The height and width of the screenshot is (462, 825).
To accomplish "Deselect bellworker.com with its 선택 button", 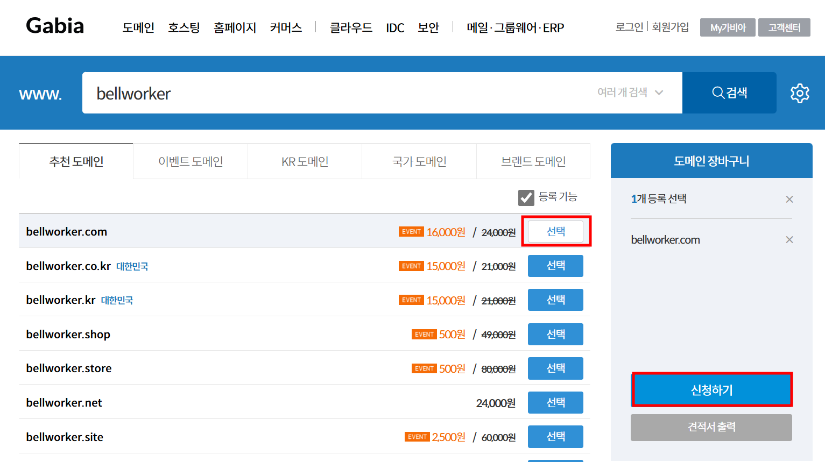I will (555, 231).
